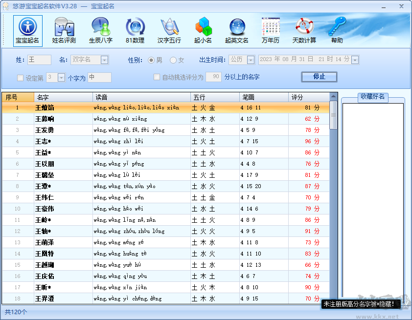Open the 起小名 nickname generator
The height and width of the screenshot is (320, 412).
pos(203,30)
